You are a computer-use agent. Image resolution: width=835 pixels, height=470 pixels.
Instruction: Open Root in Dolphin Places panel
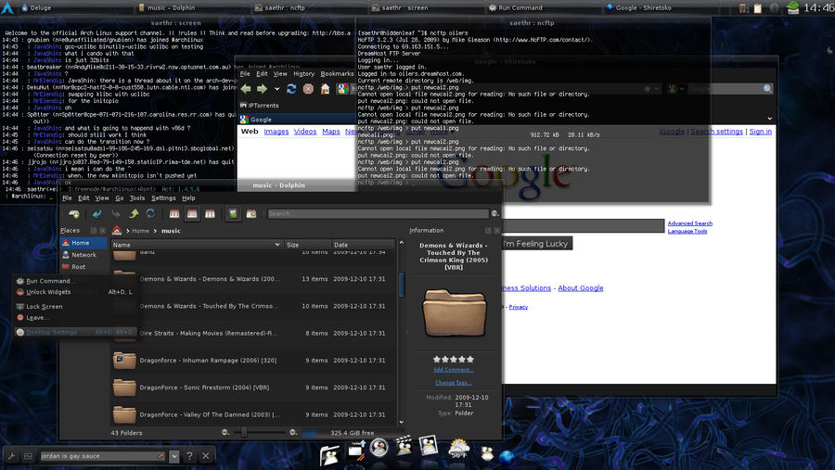pos(74,267)
